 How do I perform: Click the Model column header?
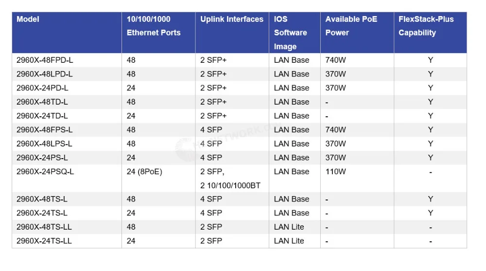coord(28,19)
